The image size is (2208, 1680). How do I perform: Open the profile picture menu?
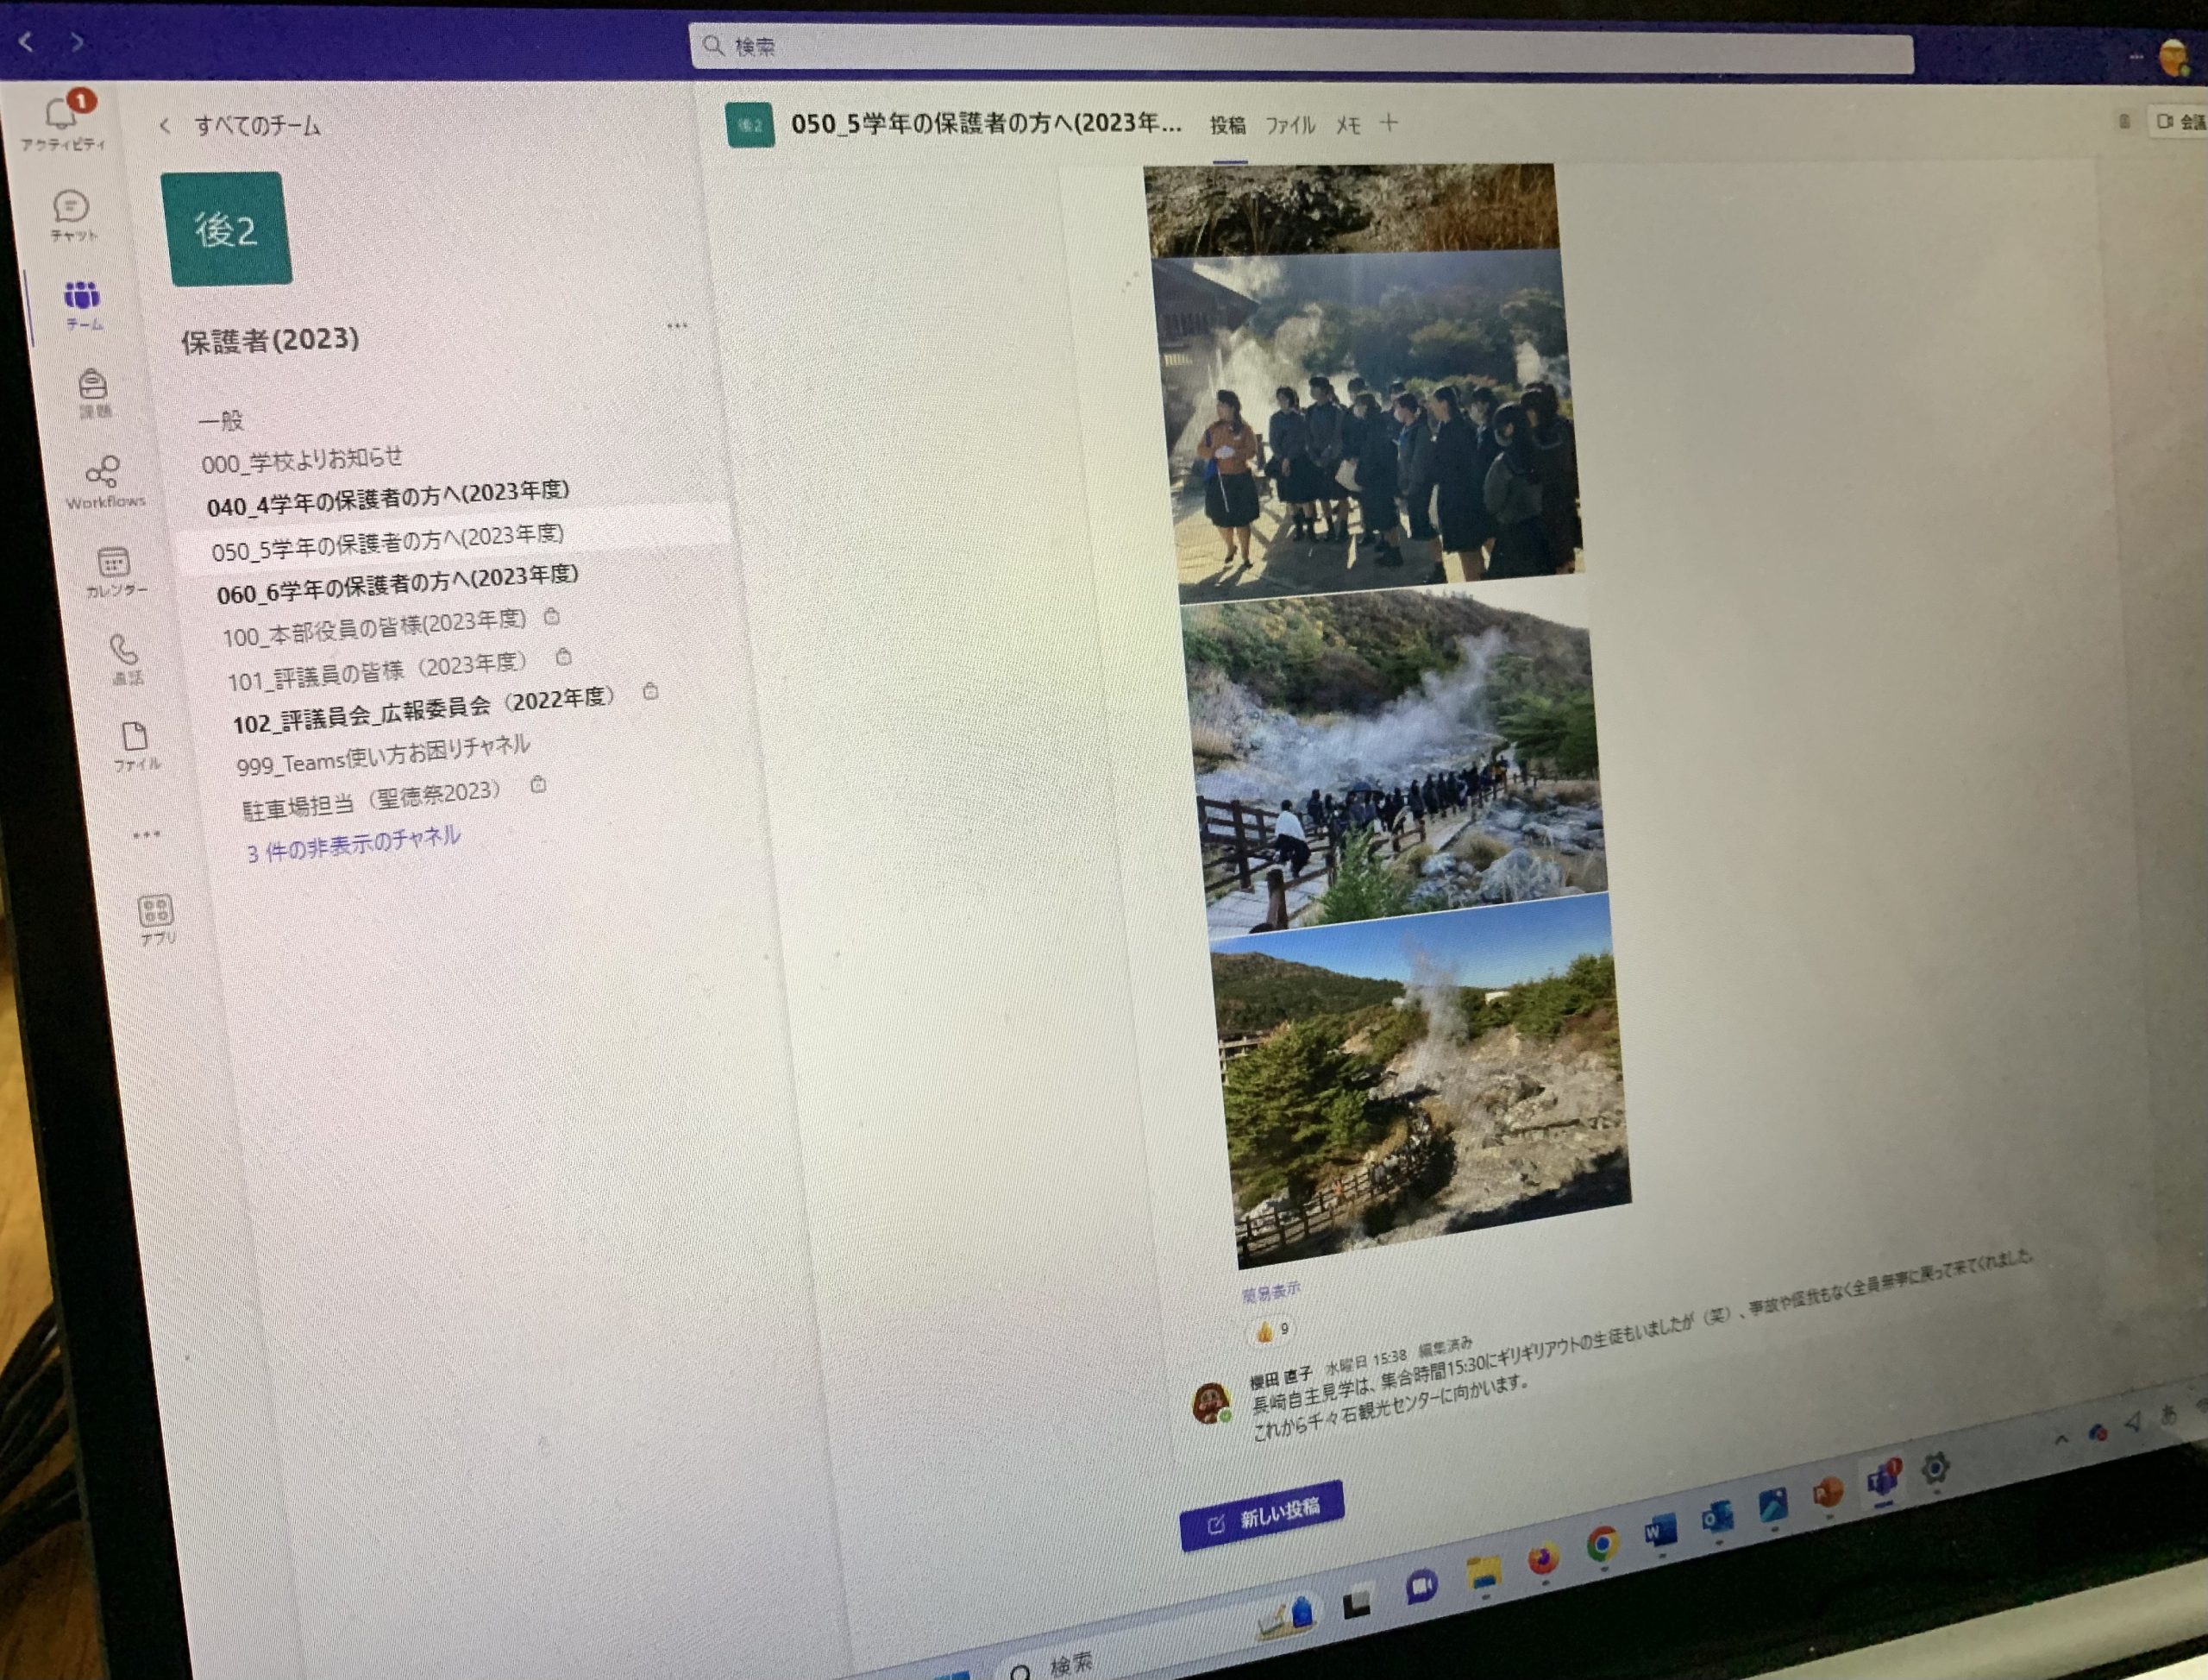(2176, 57)
